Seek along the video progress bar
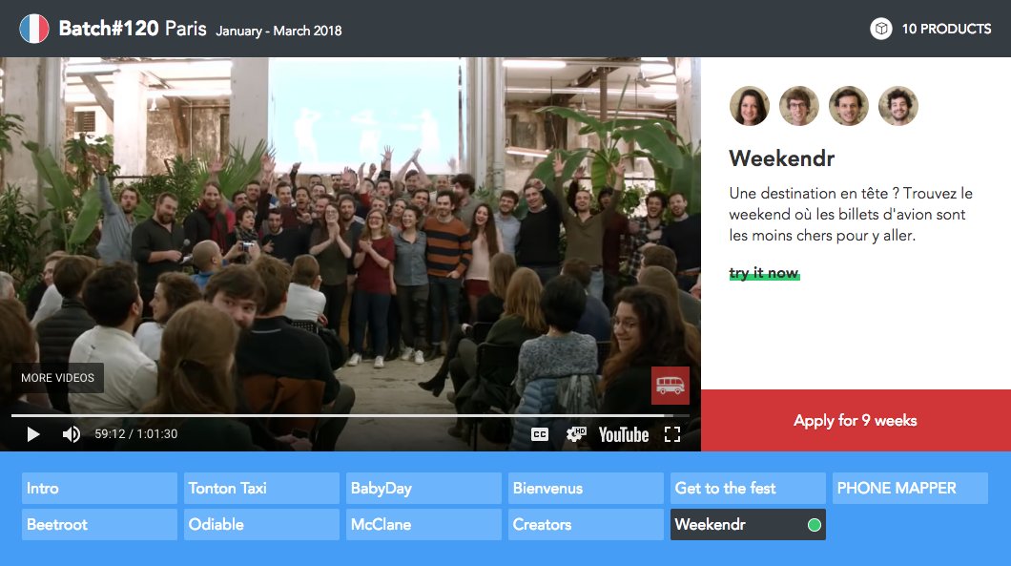The height and width of the screenshot is (566, 1011). [350, 415]
